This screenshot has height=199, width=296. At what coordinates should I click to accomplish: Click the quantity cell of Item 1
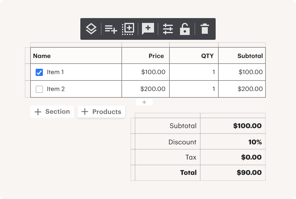point(194,72)
